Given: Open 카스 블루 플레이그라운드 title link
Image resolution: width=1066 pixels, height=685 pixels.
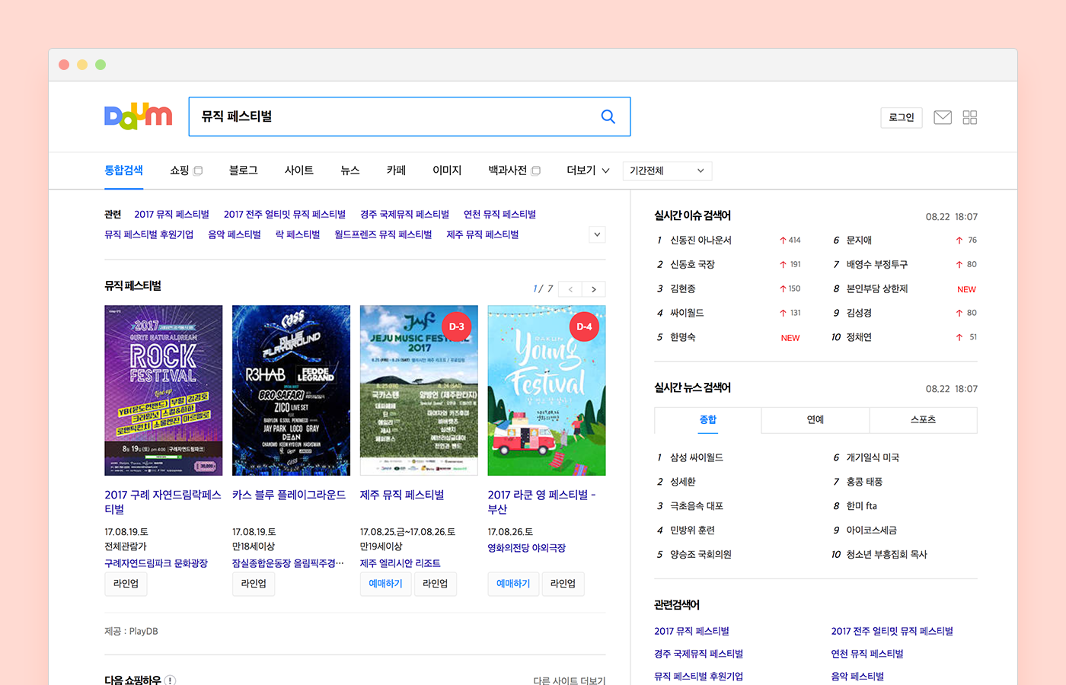Looking at the screenshot, I should (289, 495).
